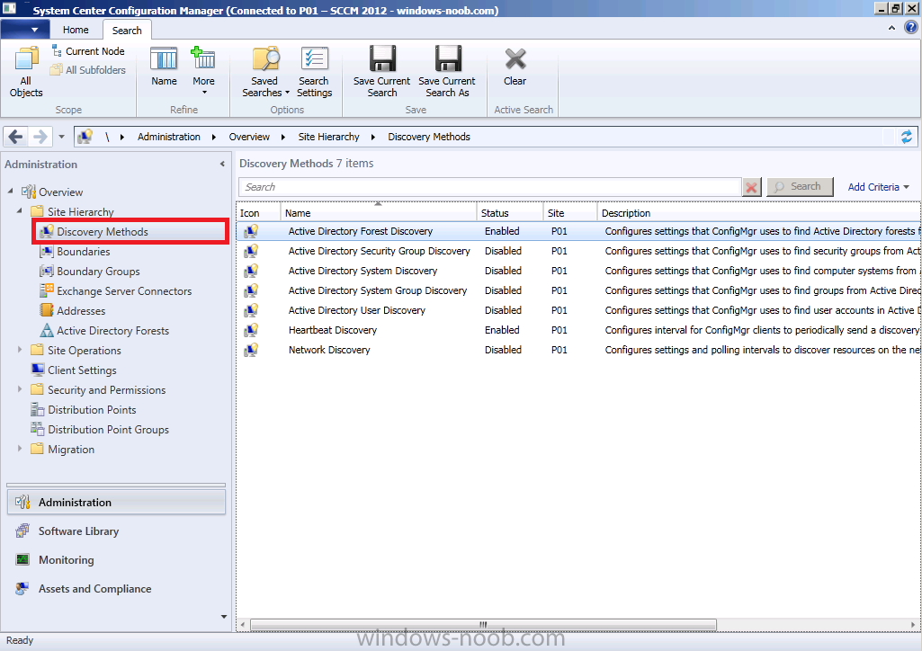Click Administration in the breadcrumb path
Viewport: 922px width, 651px height.
click(x=169, y=137)
